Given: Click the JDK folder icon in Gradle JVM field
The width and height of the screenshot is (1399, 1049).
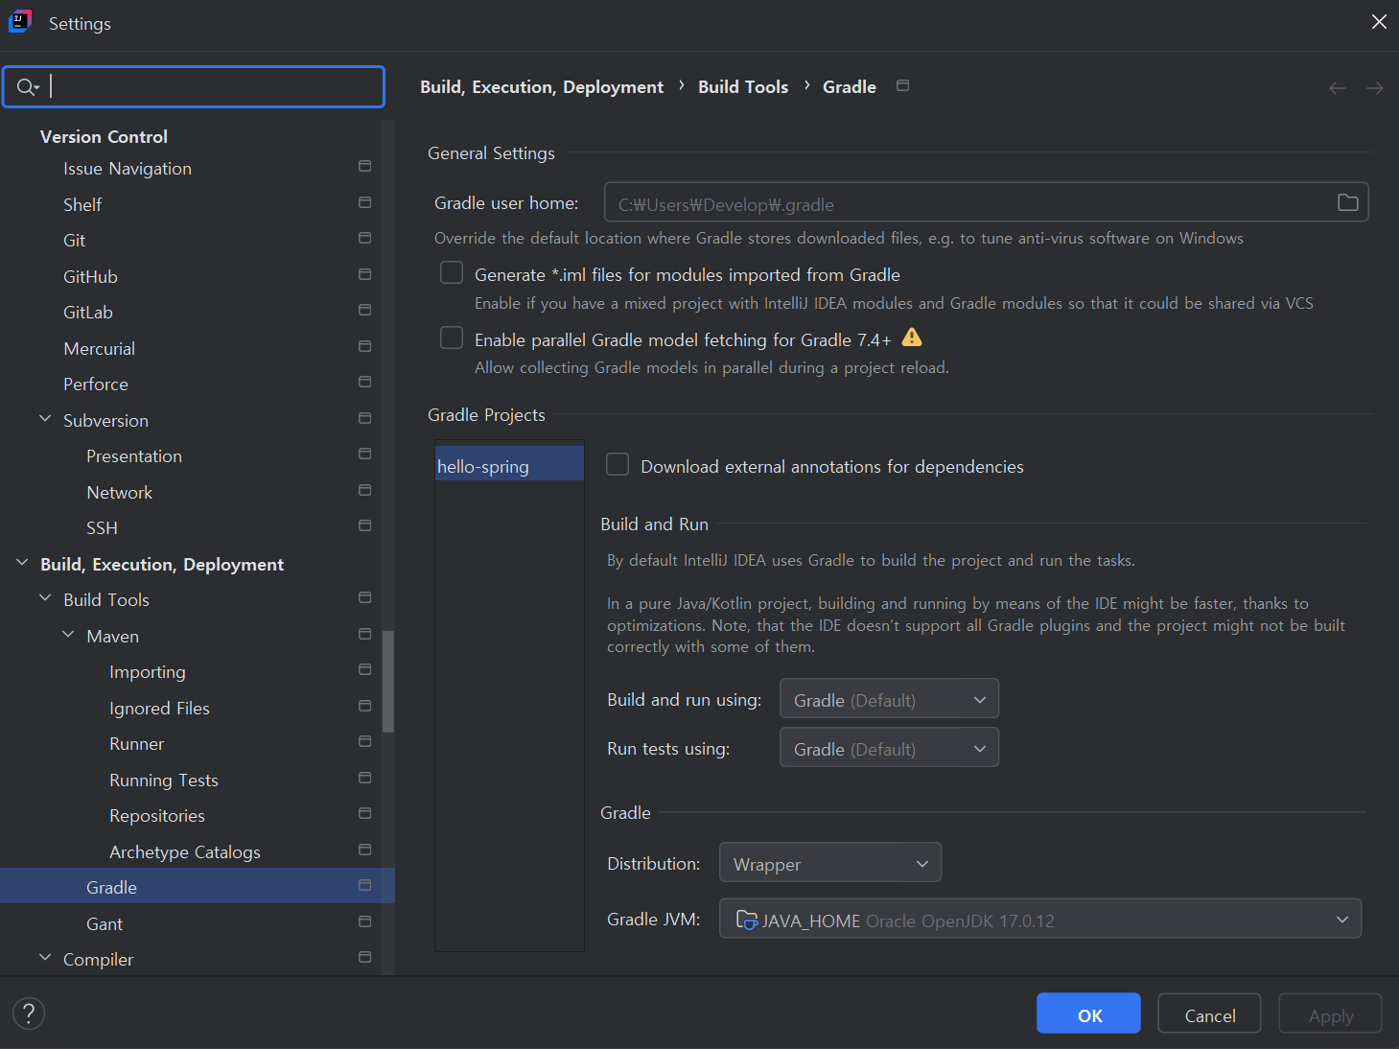Looking at the screenshot, I should tap(747, 920).
